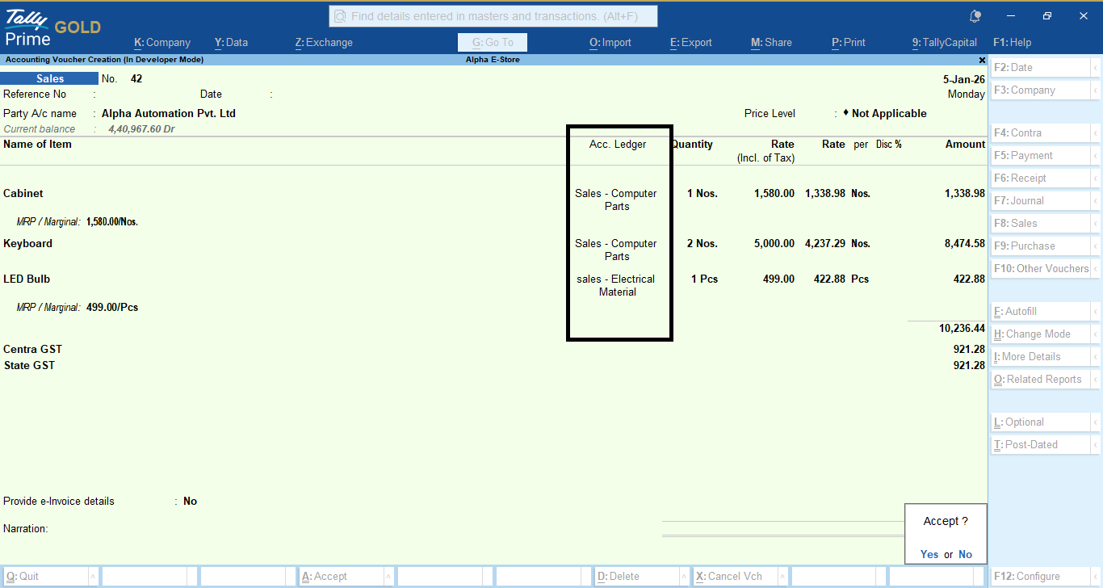
Task: Select the F8: Sales voucher type
Action: (1041, 224)
